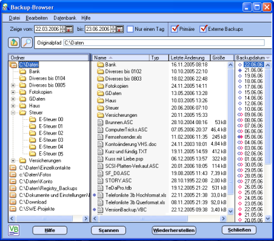
Task: Click file icon of VersionBackup.VBC
Action: click(101, 210)
